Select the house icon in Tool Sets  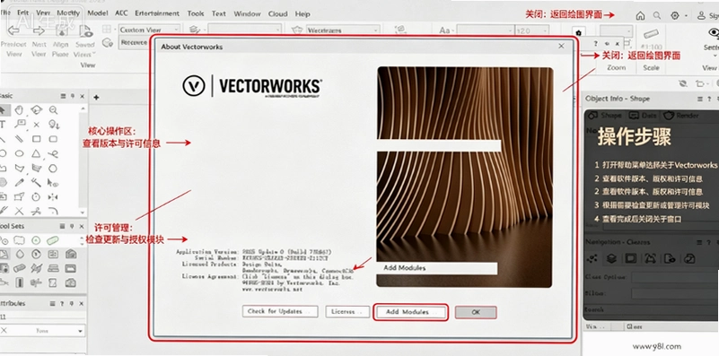tap(71, 254)
